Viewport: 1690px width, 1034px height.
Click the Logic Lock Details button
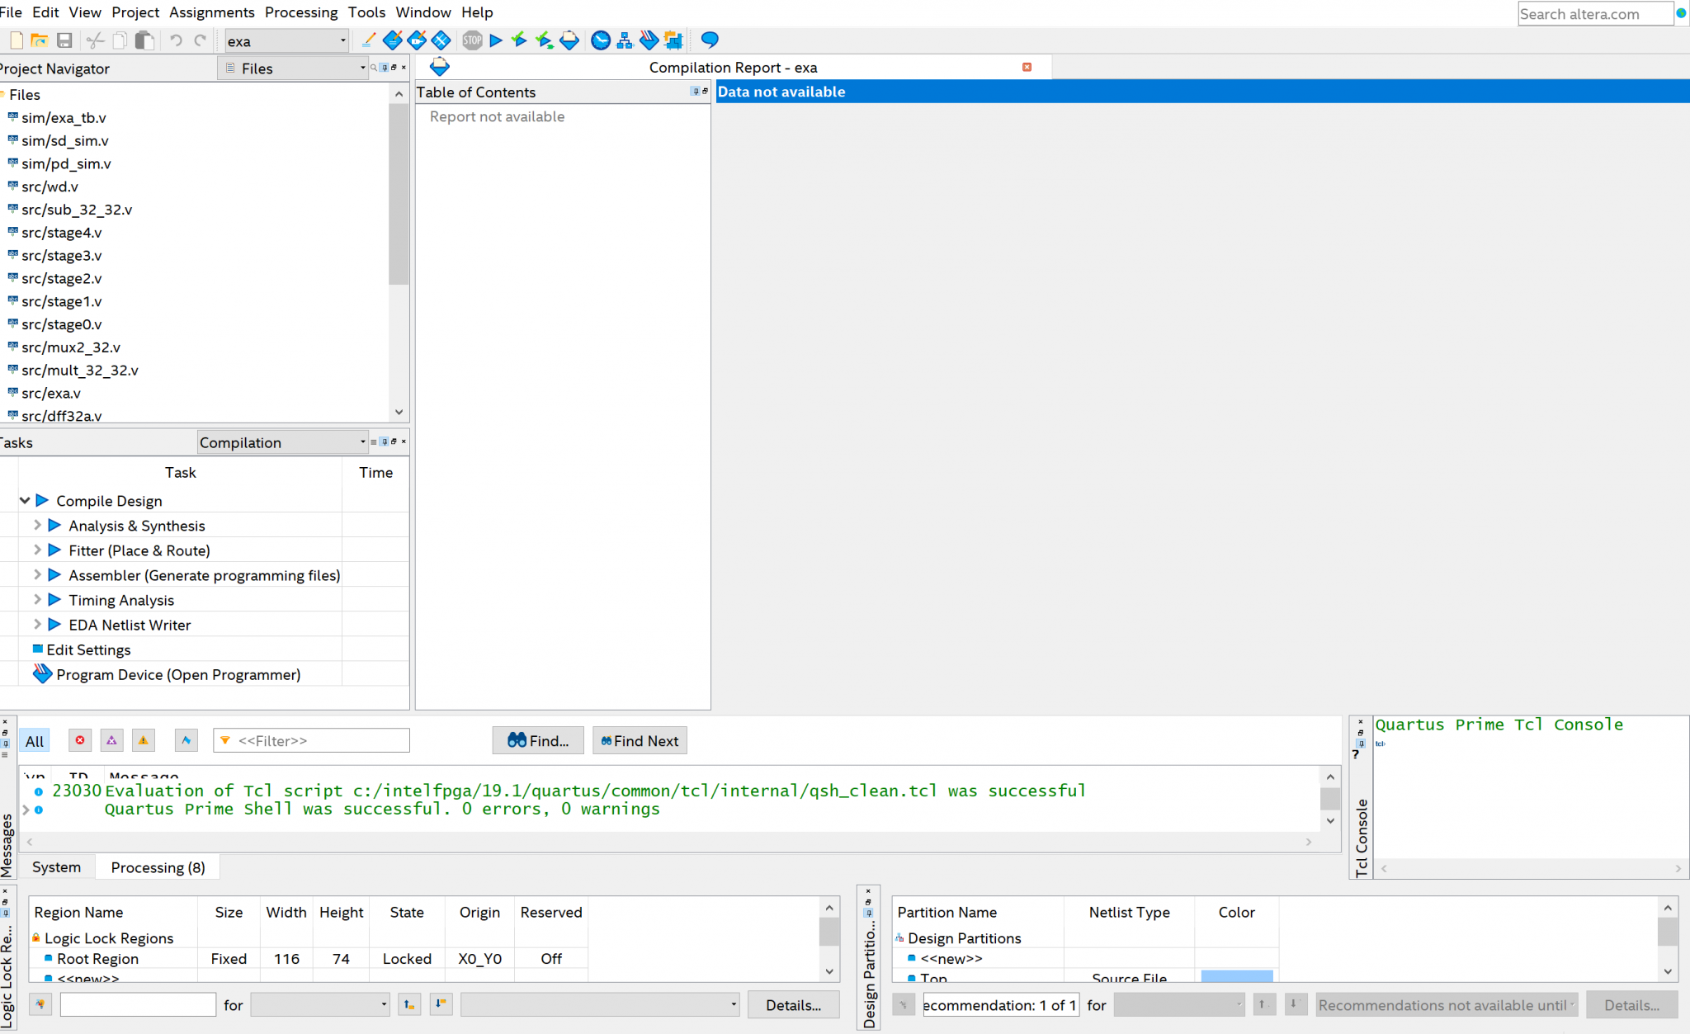[792, 1005]
